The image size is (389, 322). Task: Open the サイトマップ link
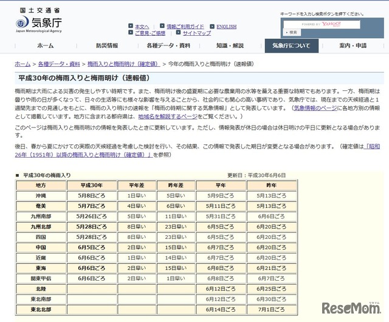[197, 33]
